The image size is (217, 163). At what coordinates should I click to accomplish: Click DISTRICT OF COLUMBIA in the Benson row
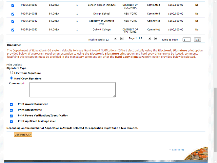(x=130, y=6)
